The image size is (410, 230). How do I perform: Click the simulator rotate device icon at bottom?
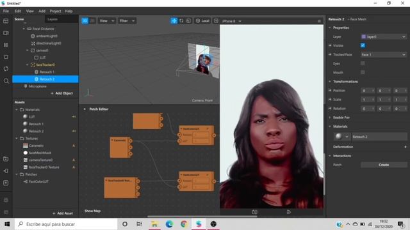point(288,212)
